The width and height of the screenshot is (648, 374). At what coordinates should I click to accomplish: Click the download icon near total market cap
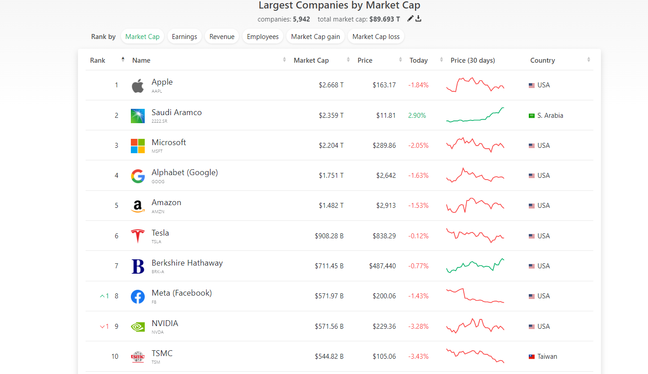coord(419,18)
